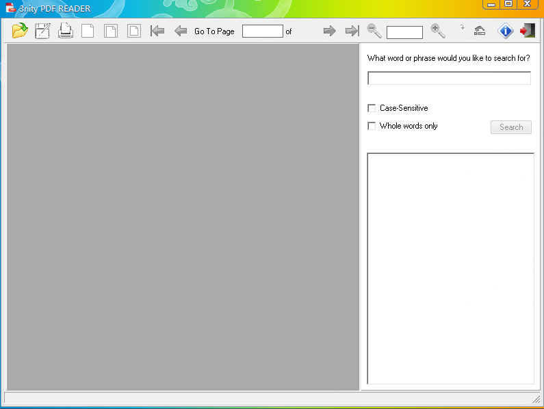
Task: Open the blue info about icon
Action: (x=506, y=31)
